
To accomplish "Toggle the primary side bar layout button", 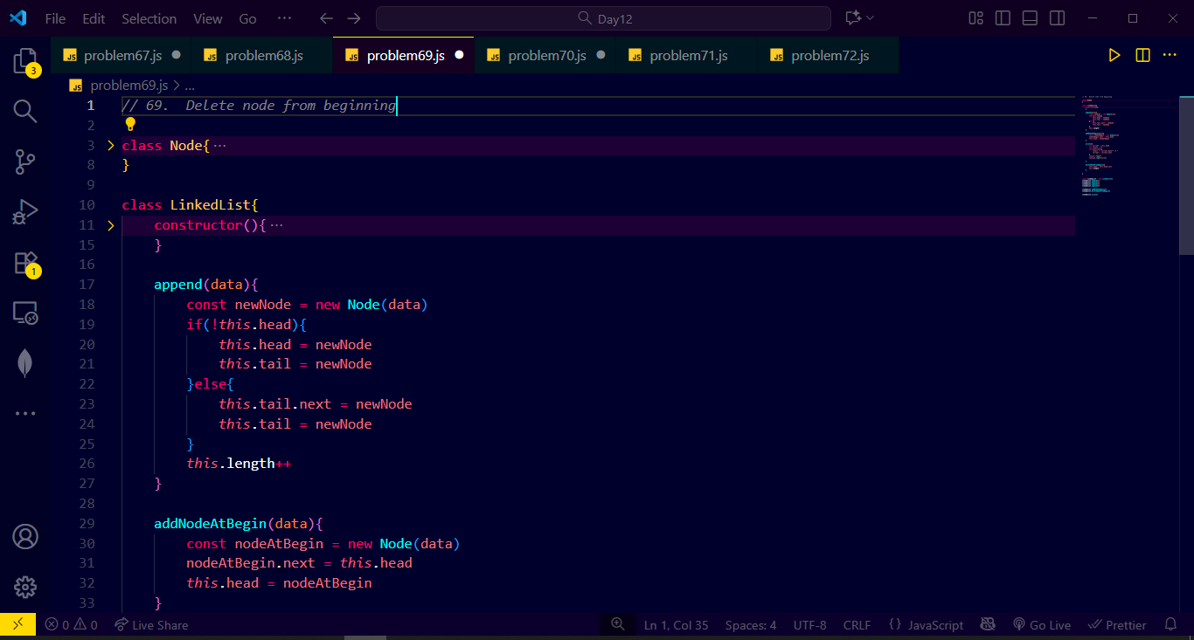I will point(1003,18).
